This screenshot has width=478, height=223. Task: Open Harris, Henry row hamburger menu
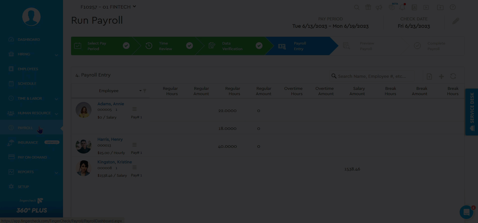(134, 145)
